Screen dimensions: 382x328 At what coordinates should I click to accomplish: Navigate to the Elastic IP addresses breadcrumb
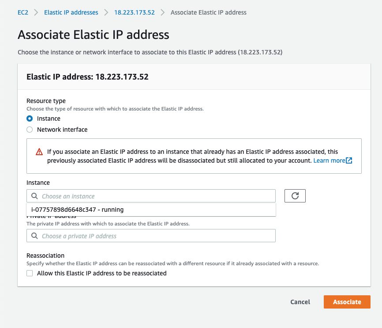[x=71, y=12]
